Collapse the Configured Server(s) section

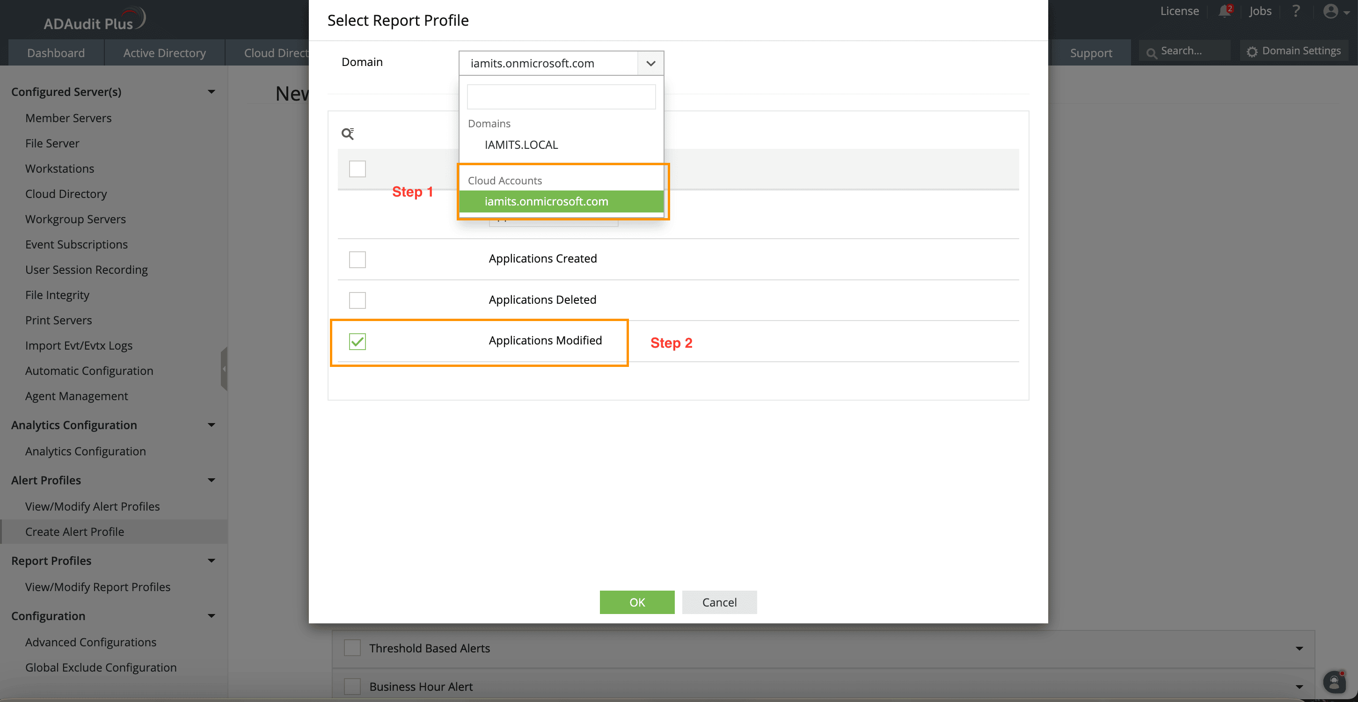212,92
